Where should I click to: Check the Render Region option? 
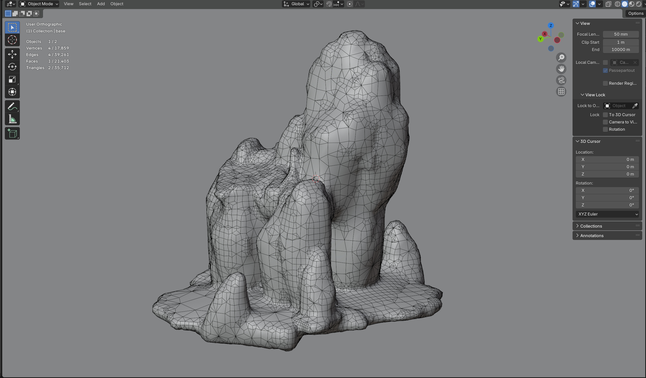[605, 83]
